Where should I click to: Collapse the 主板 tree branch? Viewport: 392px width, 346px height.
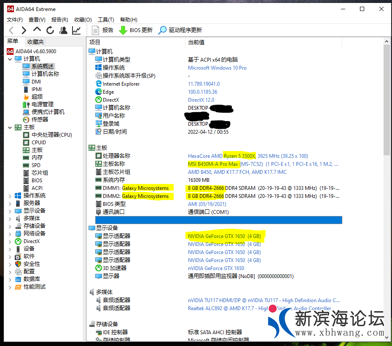(10, 127)
